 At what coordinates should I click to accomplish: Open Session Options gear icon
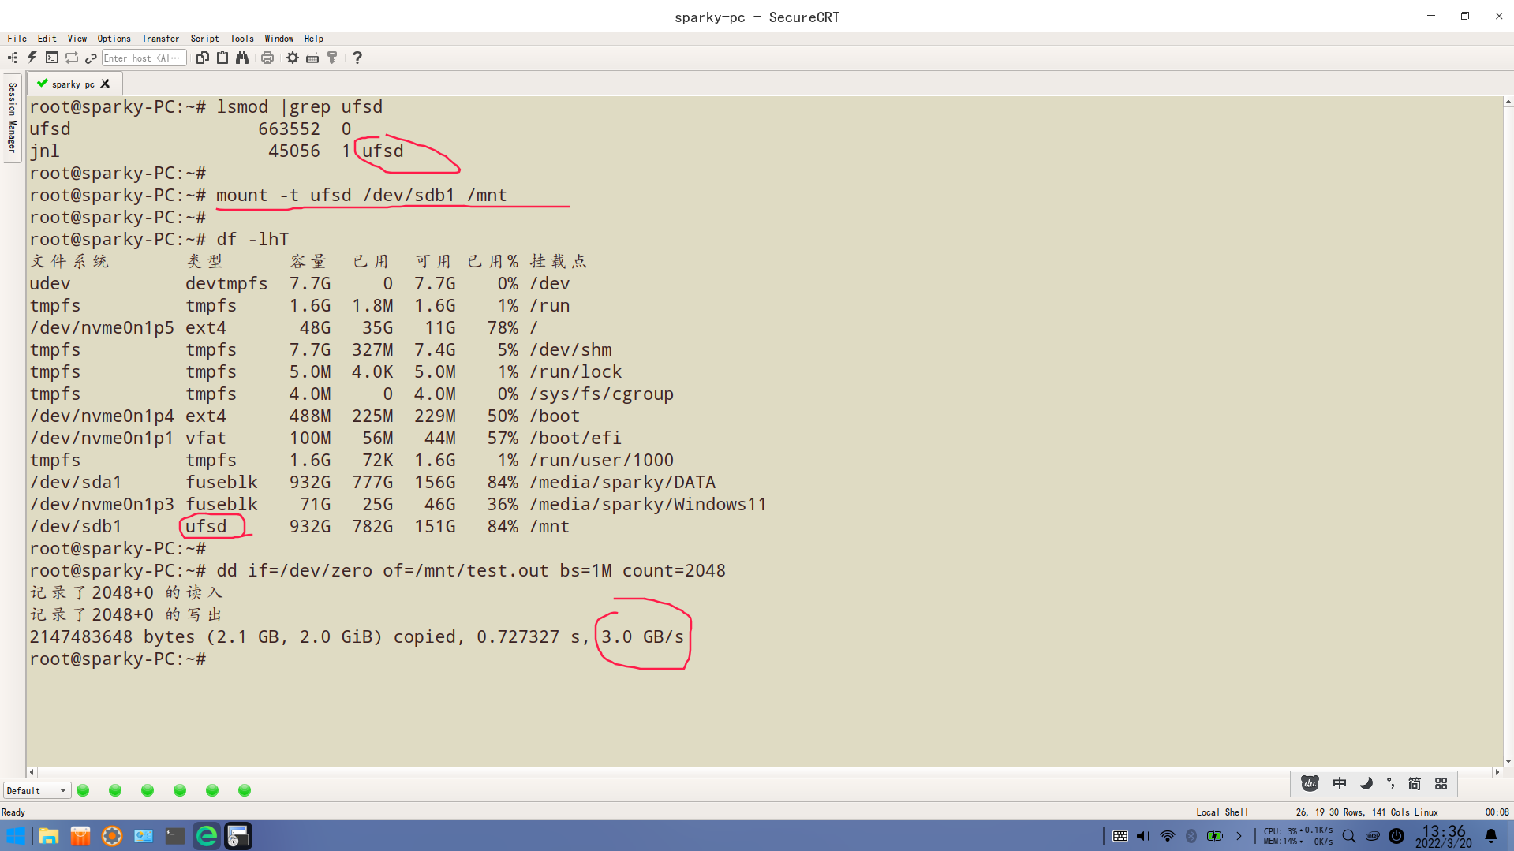(x=293, y=58)
